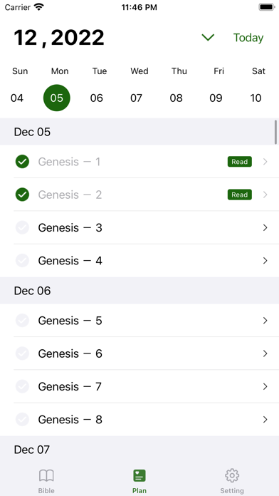The width and height of the screenshot is (279, 496).
Task: Mark Genesis 3 as read
Action: [x=23, y=227]
